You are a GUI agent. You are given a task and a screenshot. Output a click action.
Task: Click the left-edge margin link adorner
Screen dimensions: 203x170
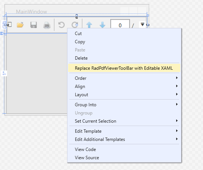tap(6, 25)
